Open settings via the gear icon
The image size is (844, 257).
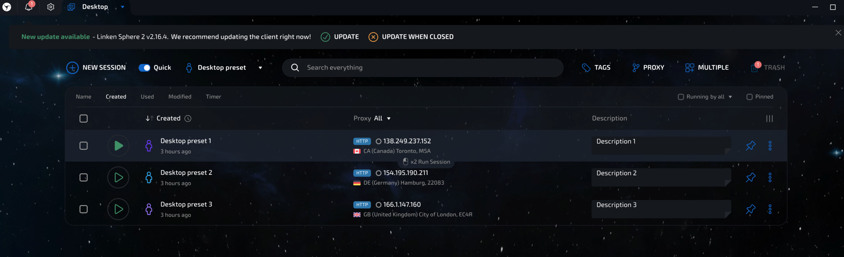point(50,7)
